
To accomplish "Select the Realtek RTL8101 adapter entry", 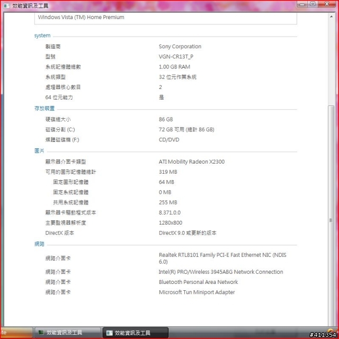I will tap(222, 258).
